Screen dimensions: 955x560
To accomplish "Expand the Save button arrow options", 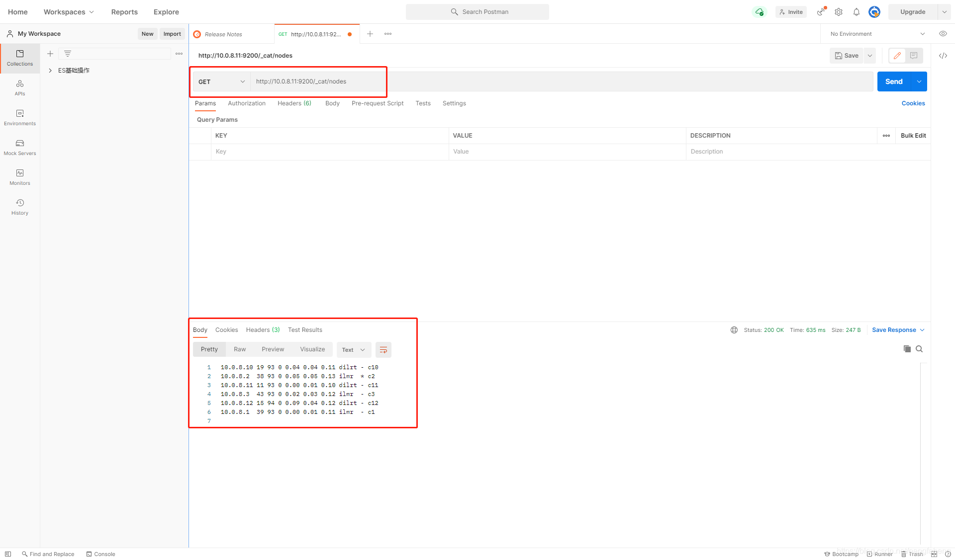I will [x=870, y=56].
